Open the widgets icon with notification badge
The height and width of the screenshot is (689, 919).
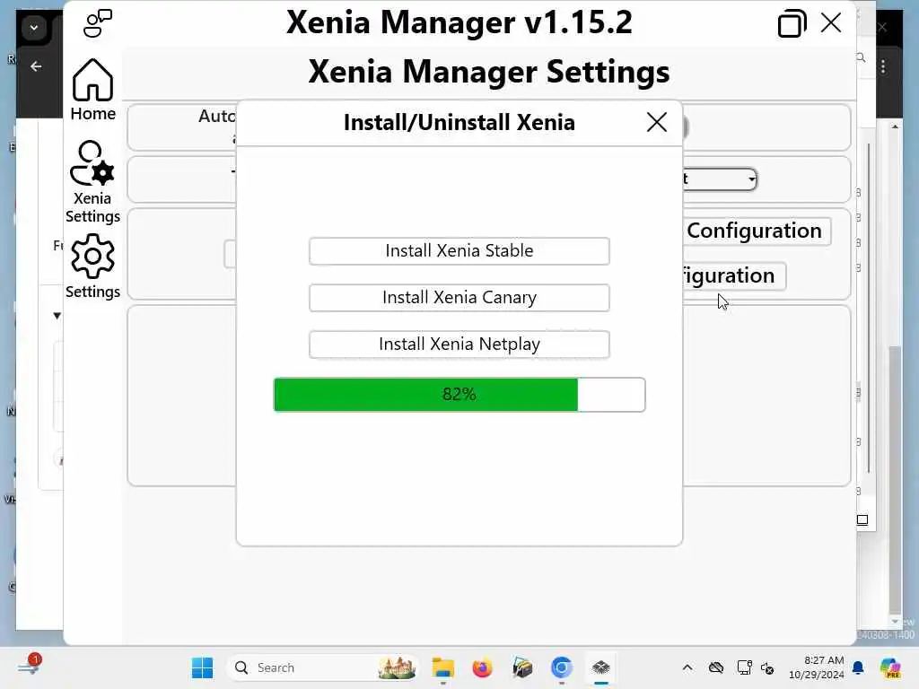pos(30,666)
